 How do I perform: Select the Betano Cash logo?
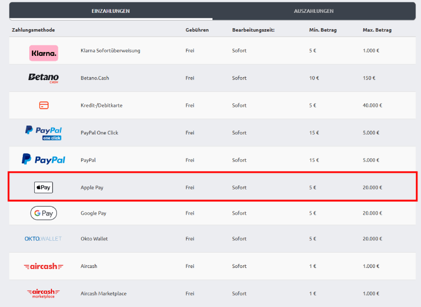click(44, 78)
